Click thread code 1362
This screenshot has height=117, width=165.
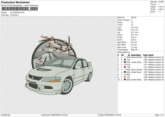coord(145,60)
